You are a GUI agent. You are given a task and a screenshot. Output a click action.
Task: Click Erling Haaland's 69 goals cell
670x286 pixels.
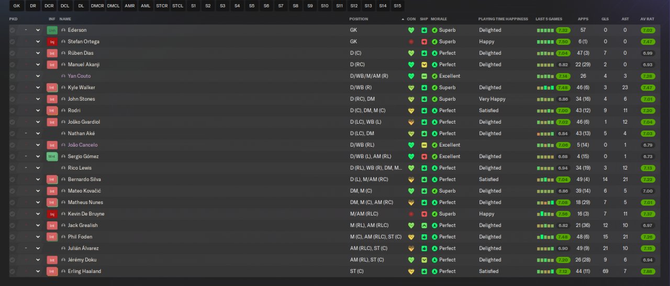(x=606, y=271)
